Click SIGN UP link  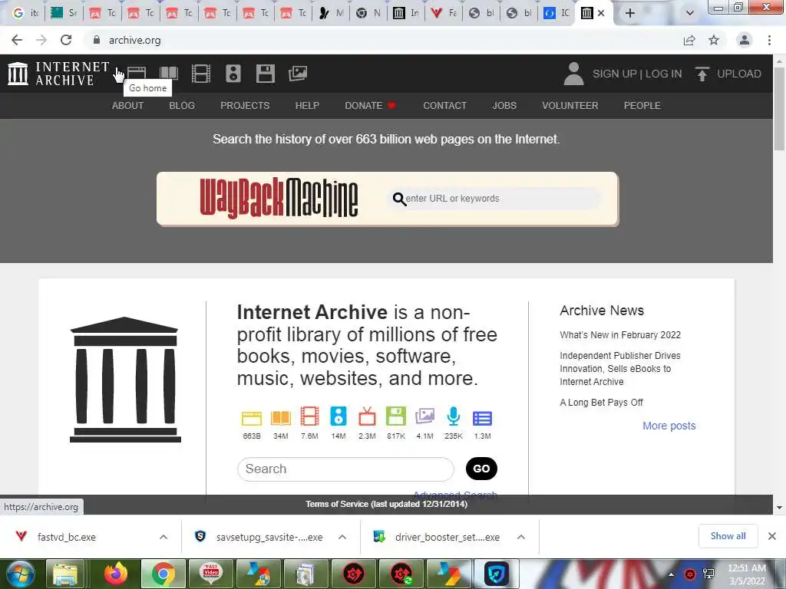click(615, 74)
